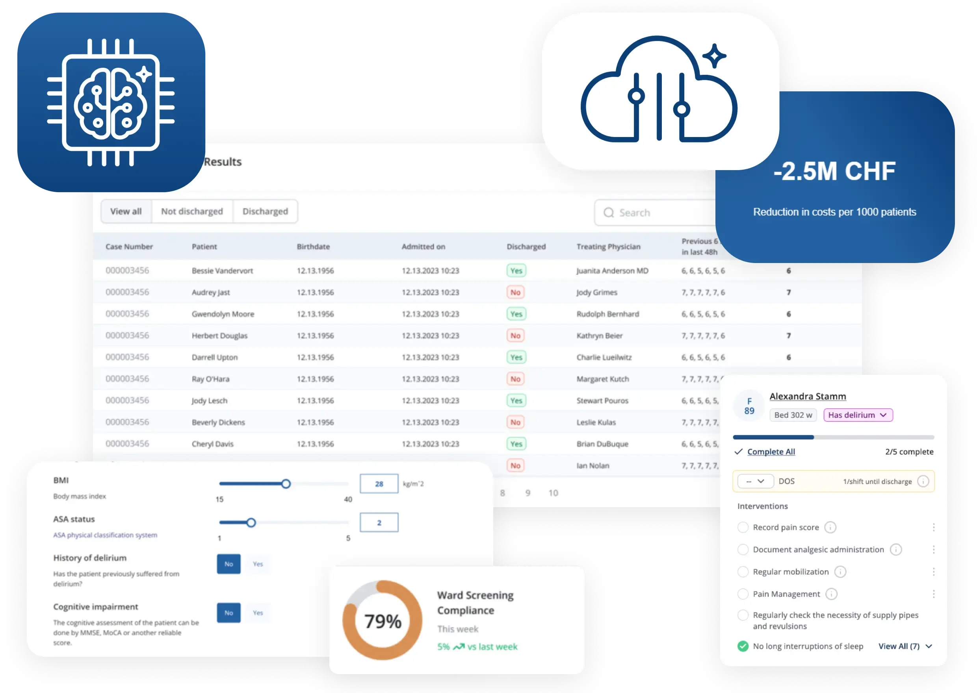Switch to the Discharged tab
977x693 pixels.
[265, 211]
